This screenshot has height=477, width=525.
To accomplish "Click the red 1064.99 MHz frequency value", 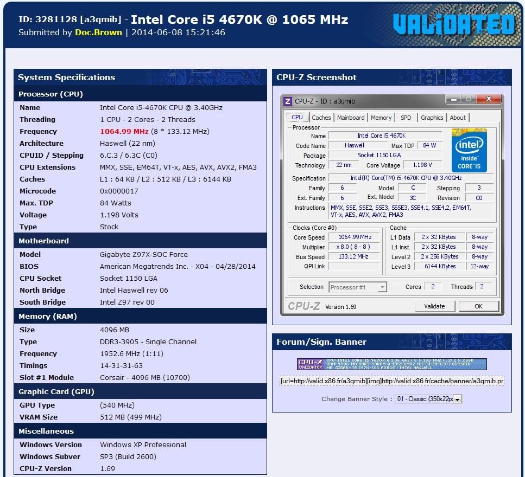I will tap(124, 131).
